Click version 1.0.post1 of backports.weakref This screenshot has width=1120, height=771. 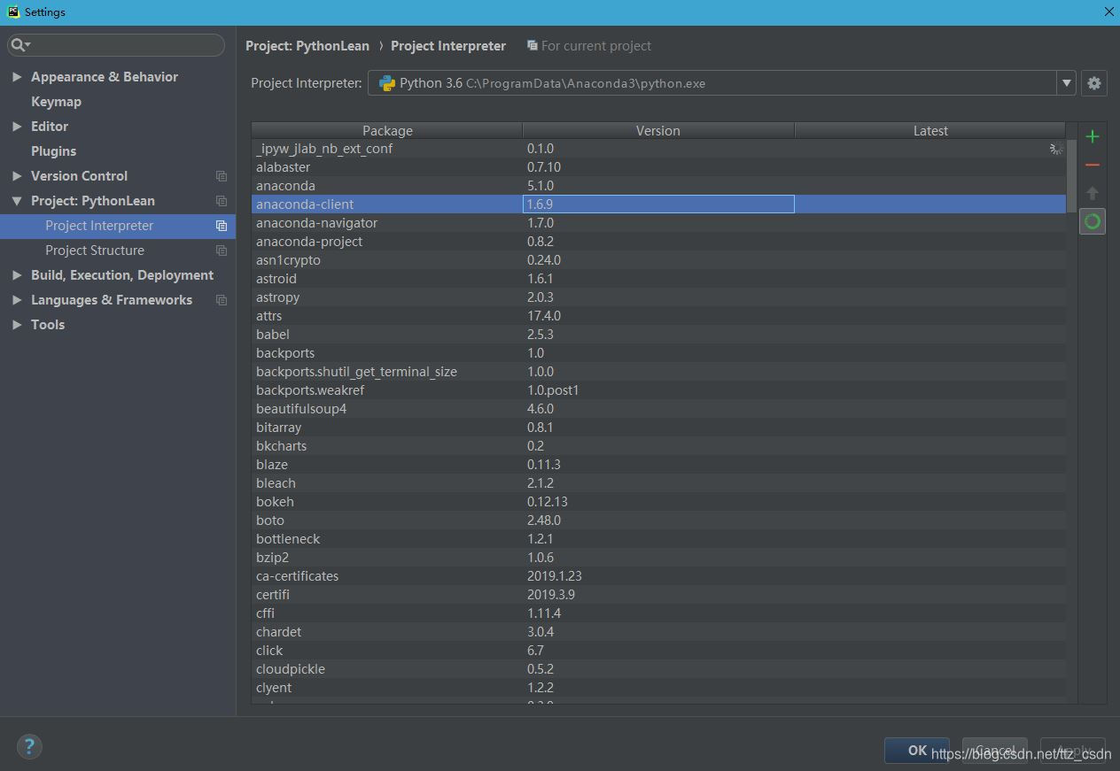point(553,390)
